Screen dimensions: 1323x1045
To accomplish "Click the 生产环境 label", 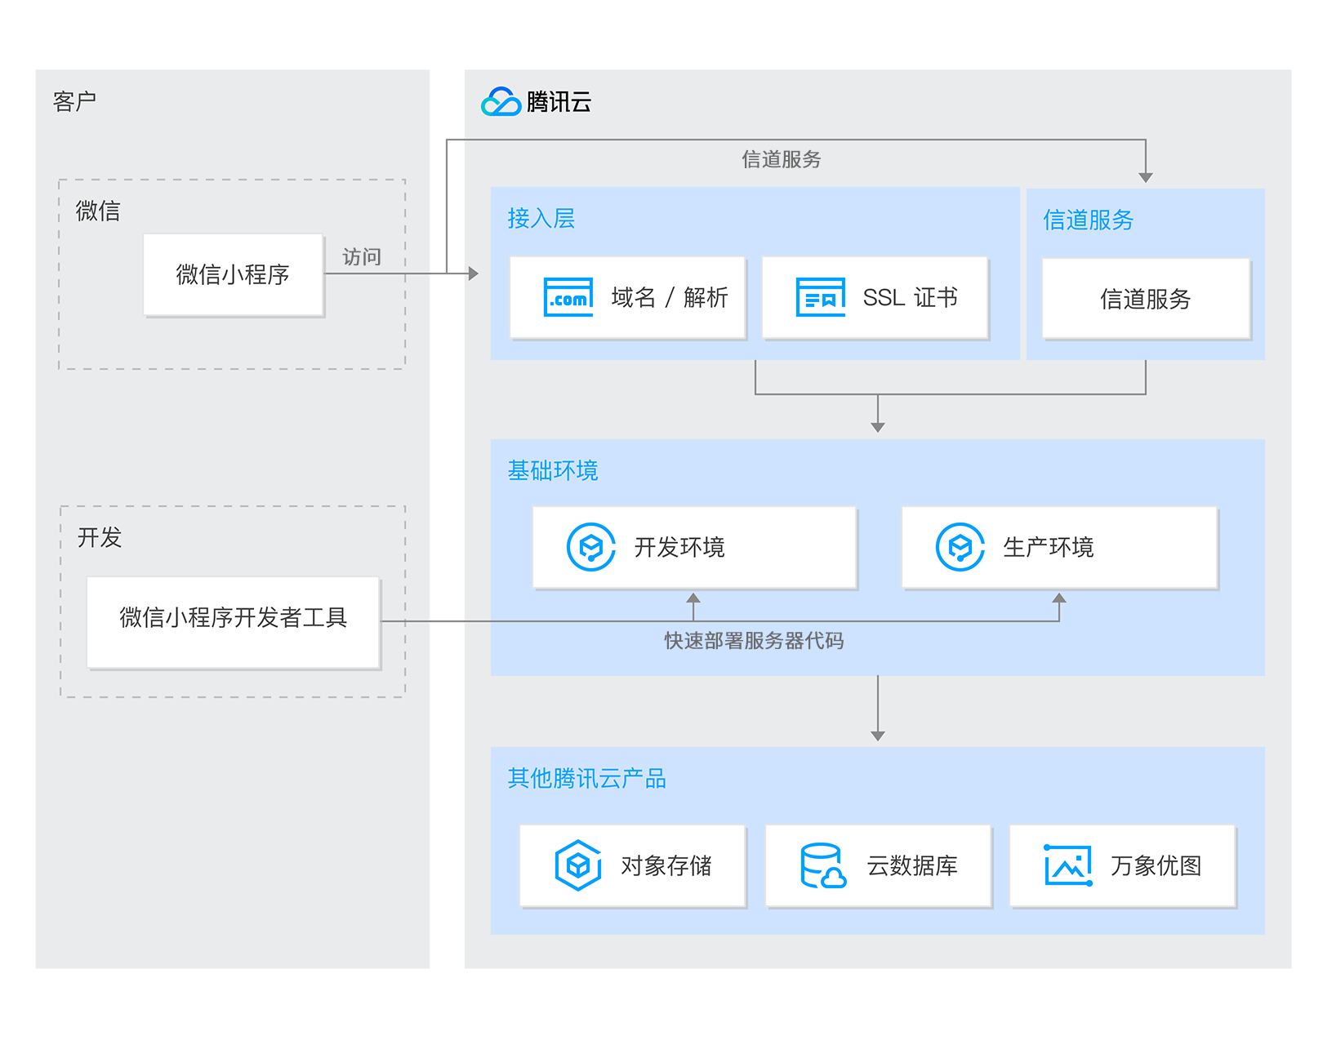I will (x=1049, y=547).
